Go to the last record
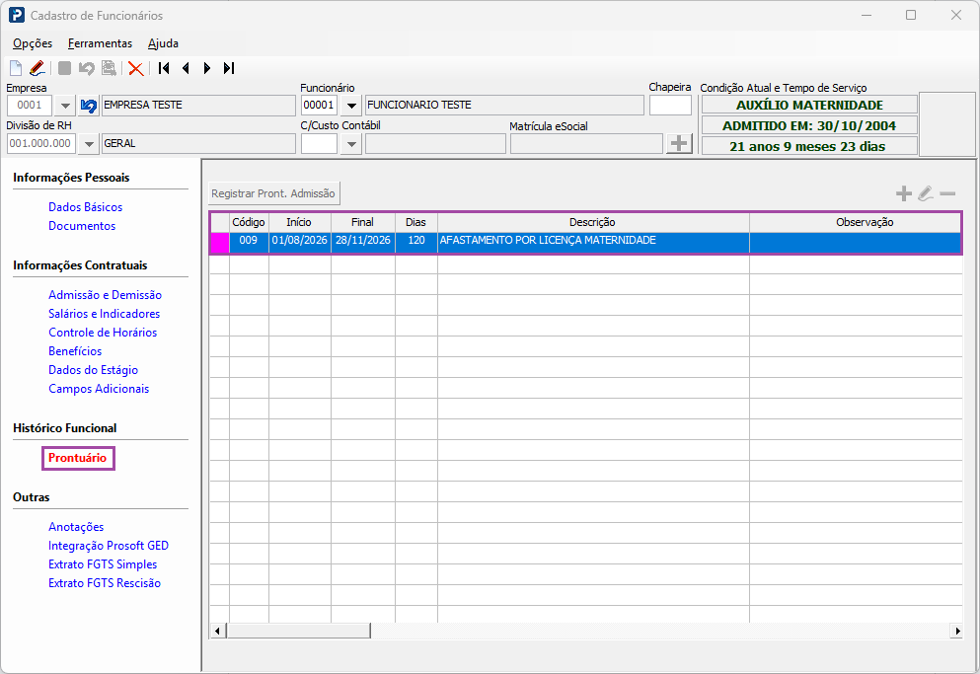 pos(229,68)
